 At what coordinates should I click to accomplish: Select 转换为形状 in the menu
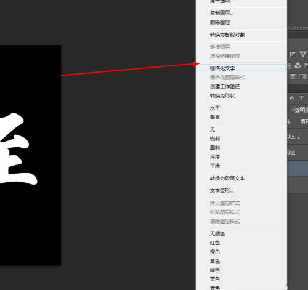tap(222, 95)
